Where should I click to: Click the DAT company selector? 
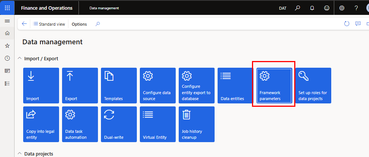coord(283,8)
